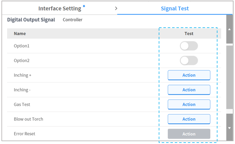
Task: Click the greyed Error Reset Action button
Action: point(189,134)
